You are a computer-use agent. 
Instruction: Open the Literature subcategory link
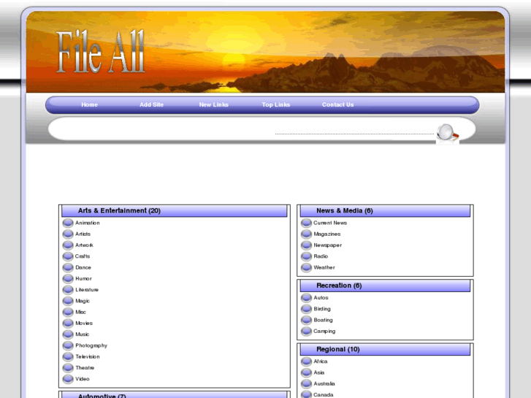click(87, 290)
